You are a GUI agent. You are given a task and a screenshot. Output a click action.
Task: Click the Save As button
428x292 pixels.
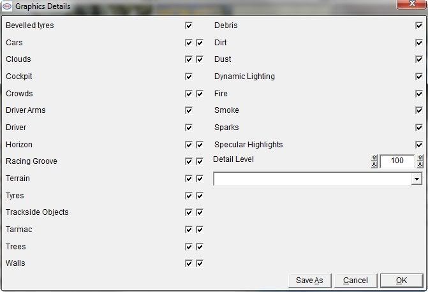coord(309,281)
